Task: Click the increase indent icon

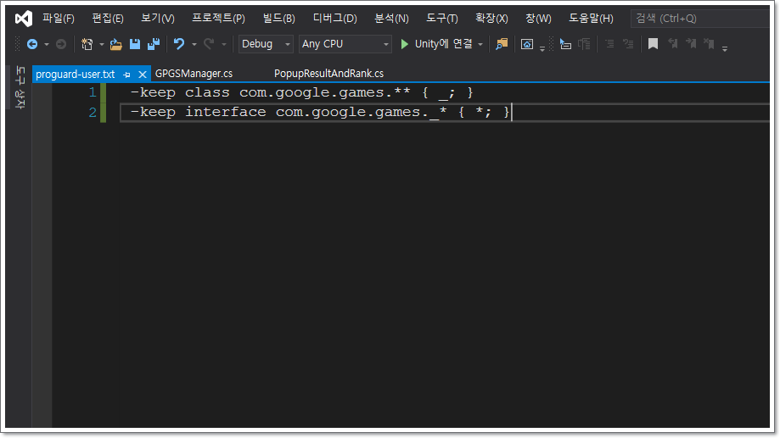Action: (x=628, y=44)
